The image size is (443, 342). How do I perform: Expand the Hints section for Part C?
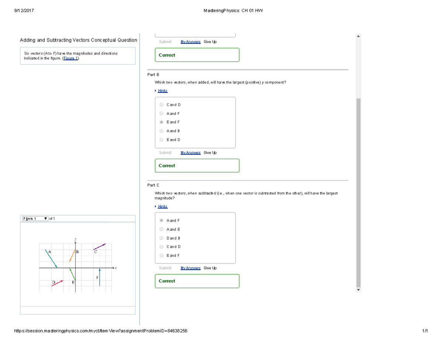point(162,206)
